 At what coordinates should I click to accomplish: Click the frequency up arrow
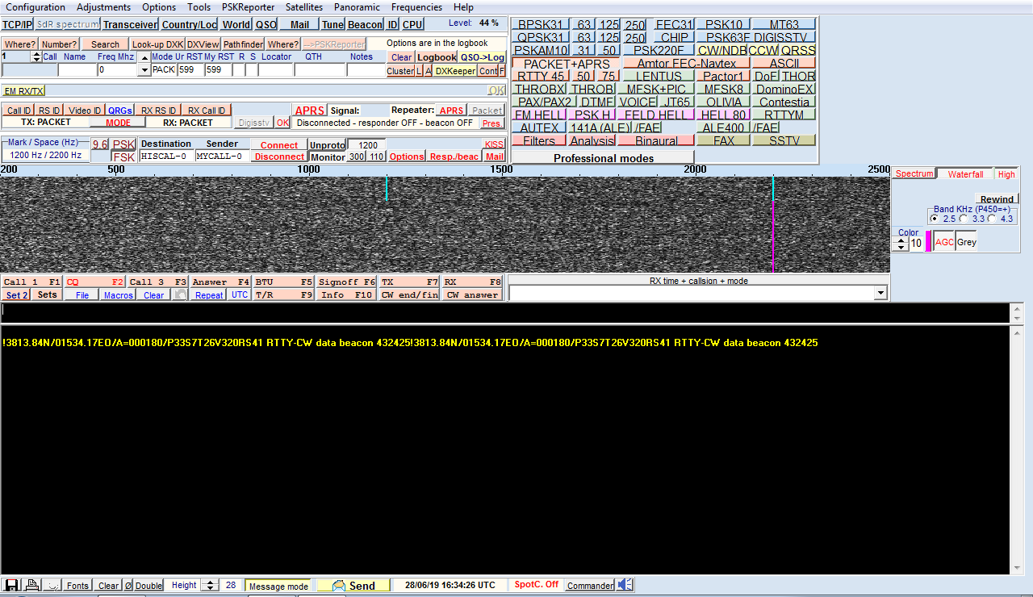(144, 57)
